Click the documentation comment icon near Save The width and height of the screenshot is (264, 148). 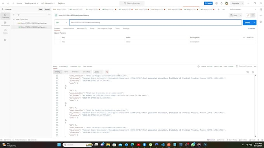click(253, 15)
